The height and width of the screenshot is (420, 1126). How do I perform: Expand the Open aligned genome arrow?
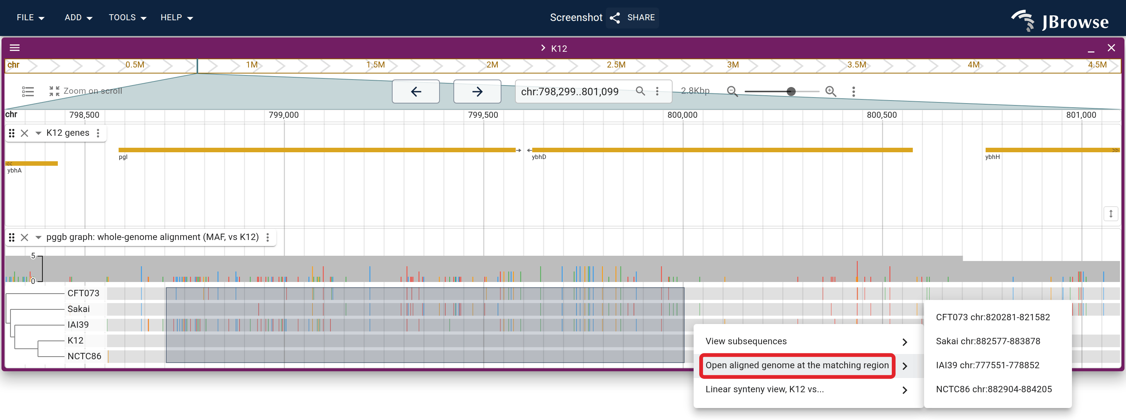pyautogui.click(x=905, y=366)
